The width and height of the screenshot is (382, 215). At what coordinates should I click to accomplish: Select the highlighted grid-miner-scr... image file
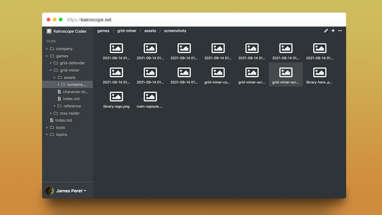click(x=286, y=75)
